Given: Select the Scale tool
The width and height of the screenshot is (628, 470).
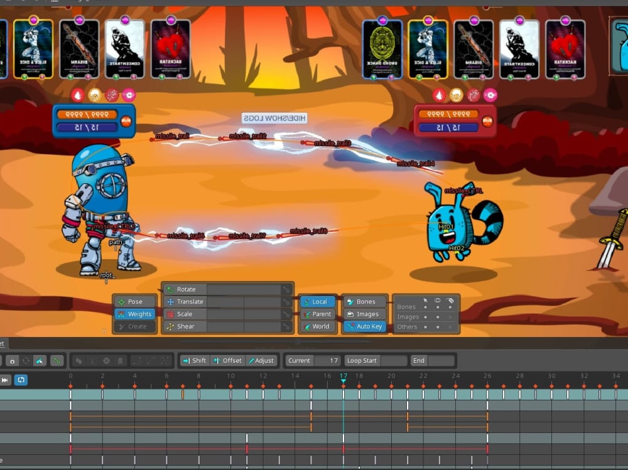Looking at the screenshot, I should pos(185,314).
